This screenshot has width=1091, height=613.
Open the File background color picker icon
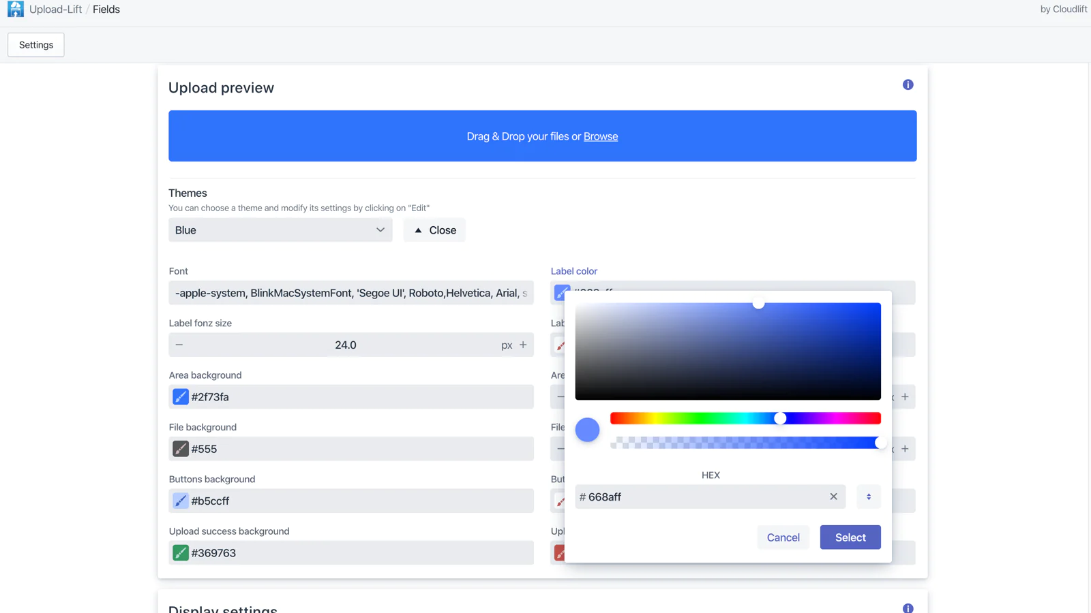click(180, 449)
